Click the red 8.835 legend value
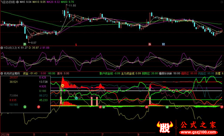The height and width of the screenshot is (136, 224). tap(13, 100)
